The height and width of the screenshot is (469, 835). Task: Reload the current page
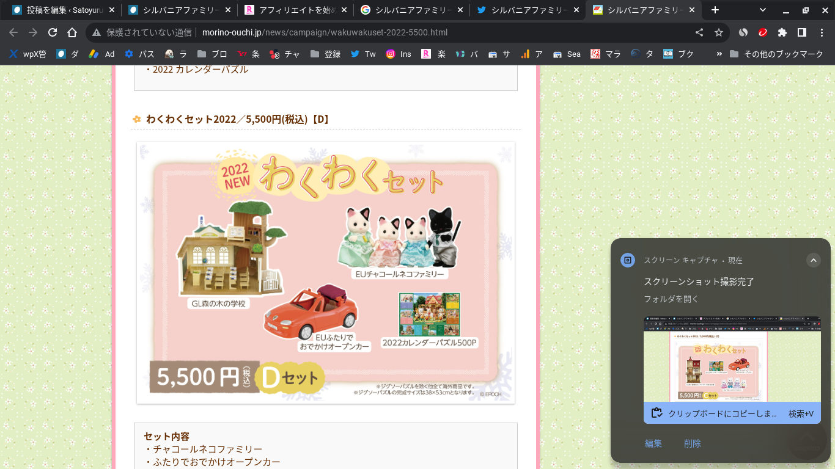click(x=53, y=32)
